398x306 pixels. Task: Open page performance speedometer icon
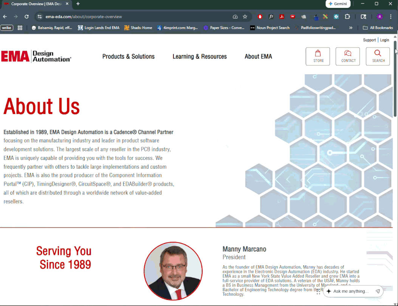click(x=235, y=17)
